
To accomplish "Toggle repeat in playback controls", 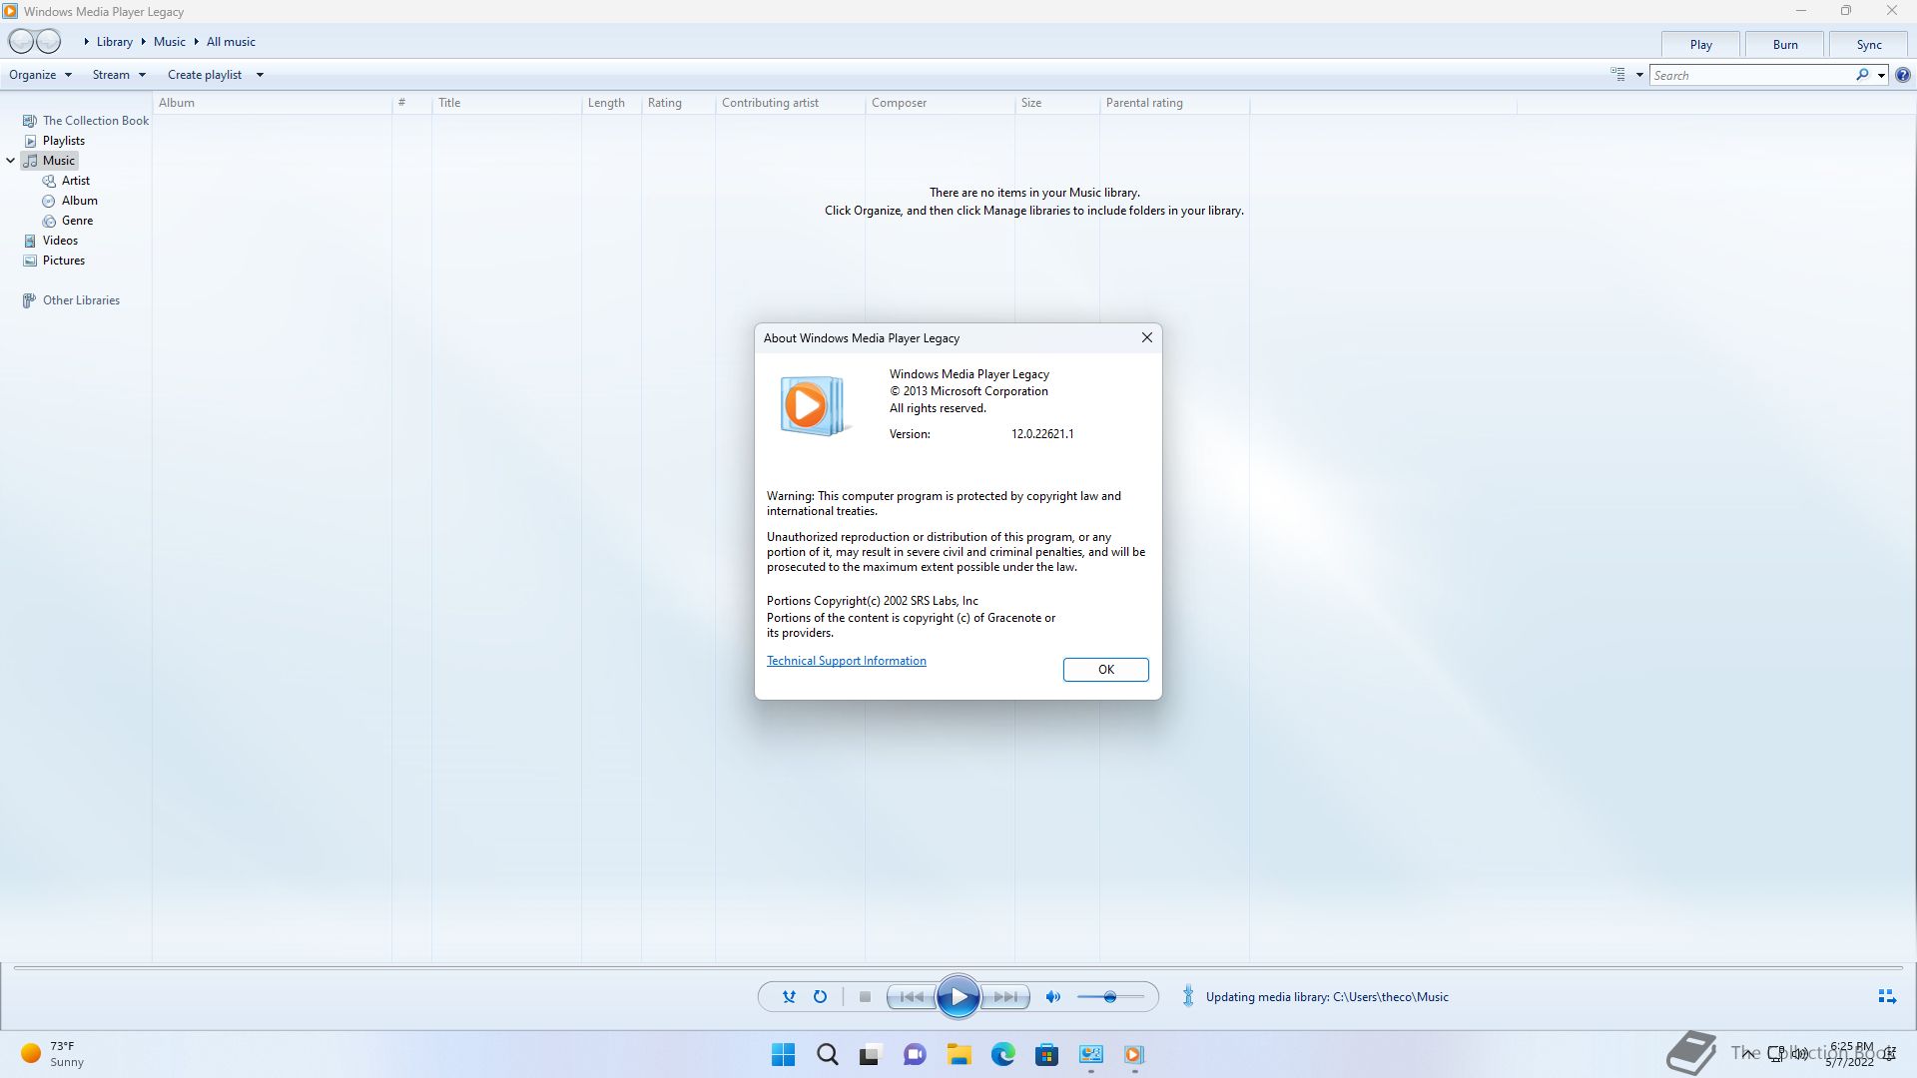I will pyautogui.click(x=820, y=996).
